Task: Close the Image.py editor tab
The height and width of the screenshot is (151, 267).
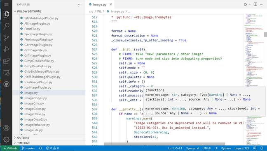Action: tap(111, 5)
